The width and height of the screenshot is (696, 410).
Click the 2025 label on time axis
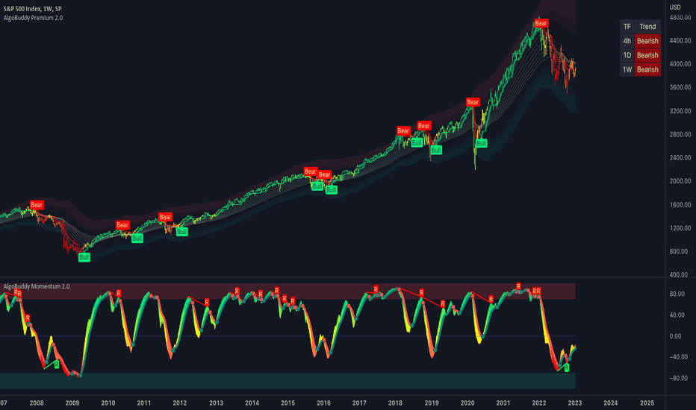coord(647,403)
